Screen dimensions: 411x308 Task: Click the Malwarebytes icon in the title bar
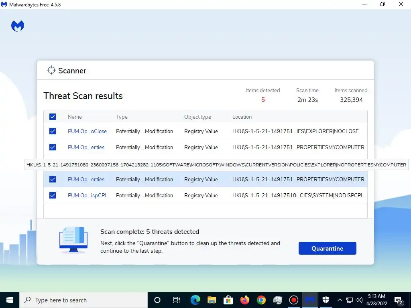[x=4, y=4]
